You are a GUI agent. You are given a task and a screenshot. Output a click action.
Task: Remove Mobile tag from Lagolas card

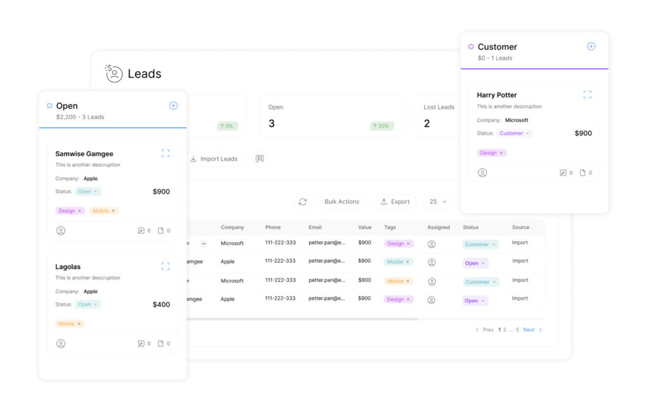point(79,324)
